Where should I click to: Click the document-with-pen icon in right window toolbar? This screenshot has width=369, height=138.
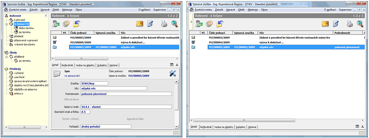[x=336, y=24]
